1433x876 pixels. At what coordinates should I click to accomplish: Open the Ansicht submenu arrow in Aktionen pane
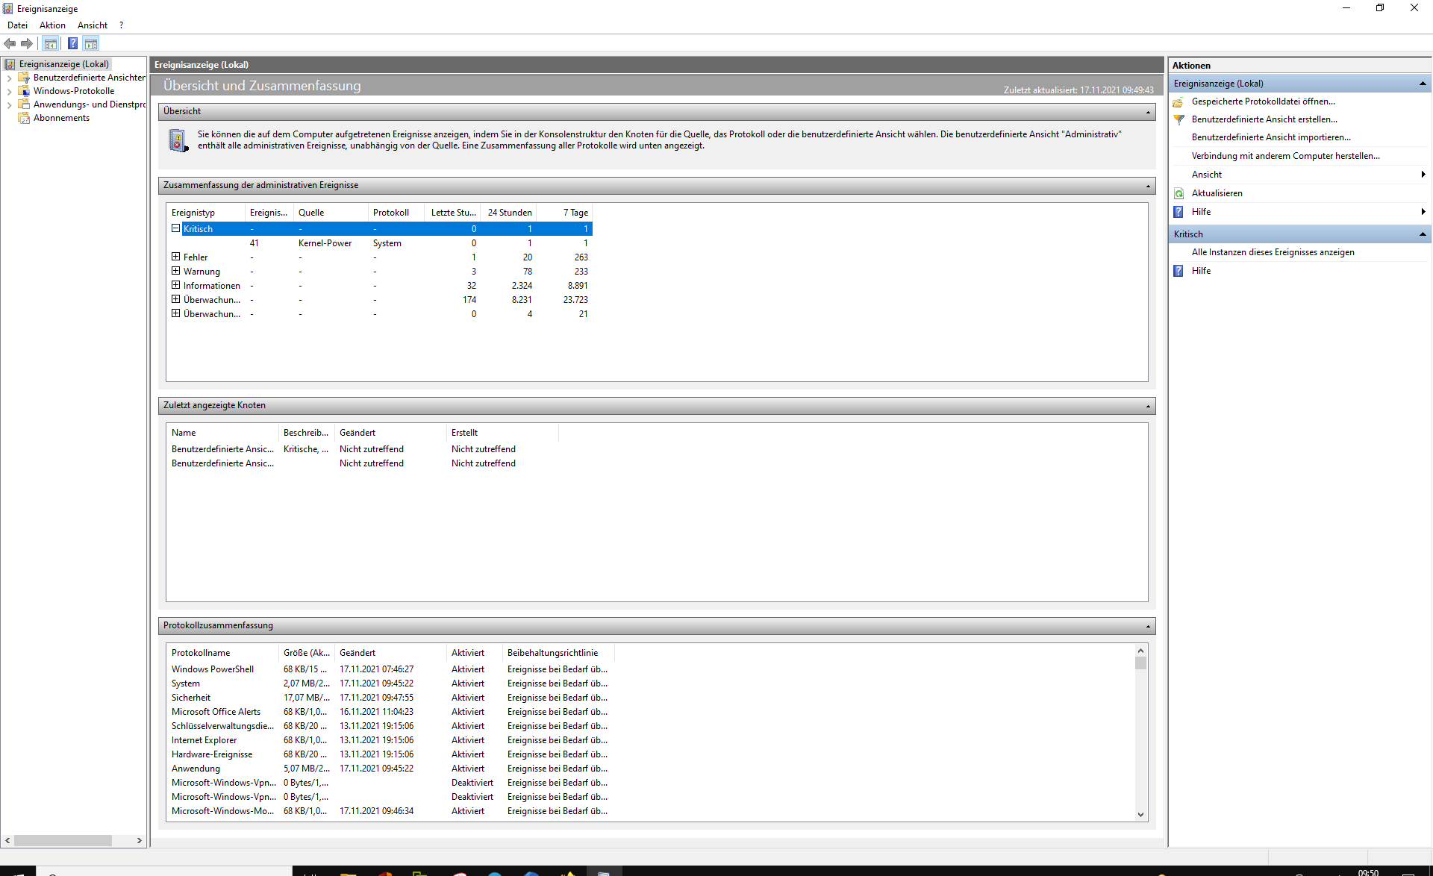1424,174
